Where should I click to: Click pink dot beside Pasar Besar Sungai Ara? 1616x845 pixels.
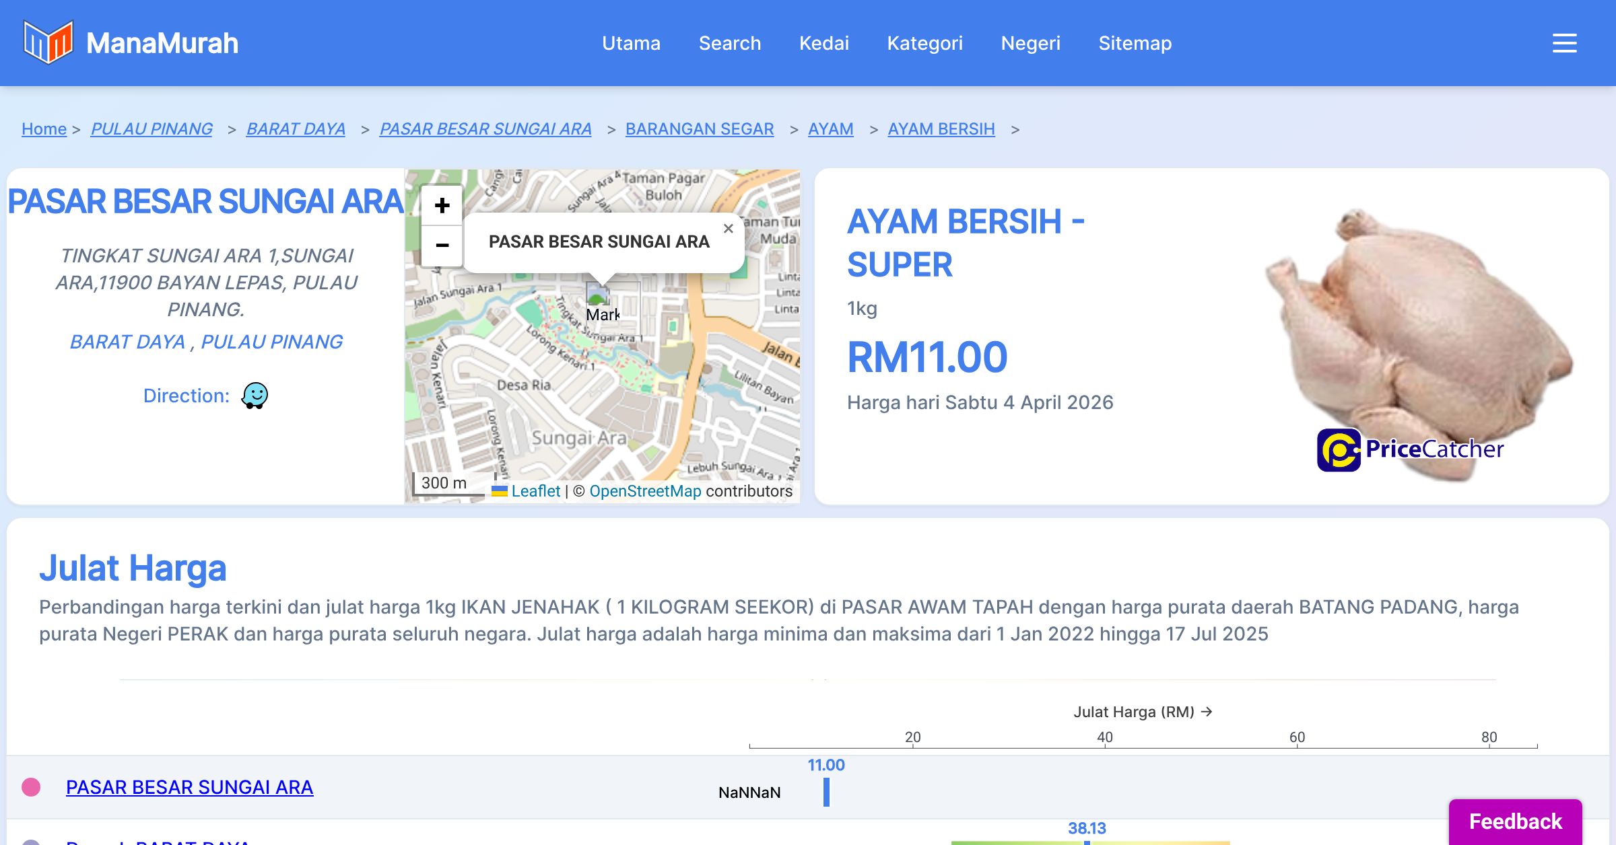coord(31,787)
